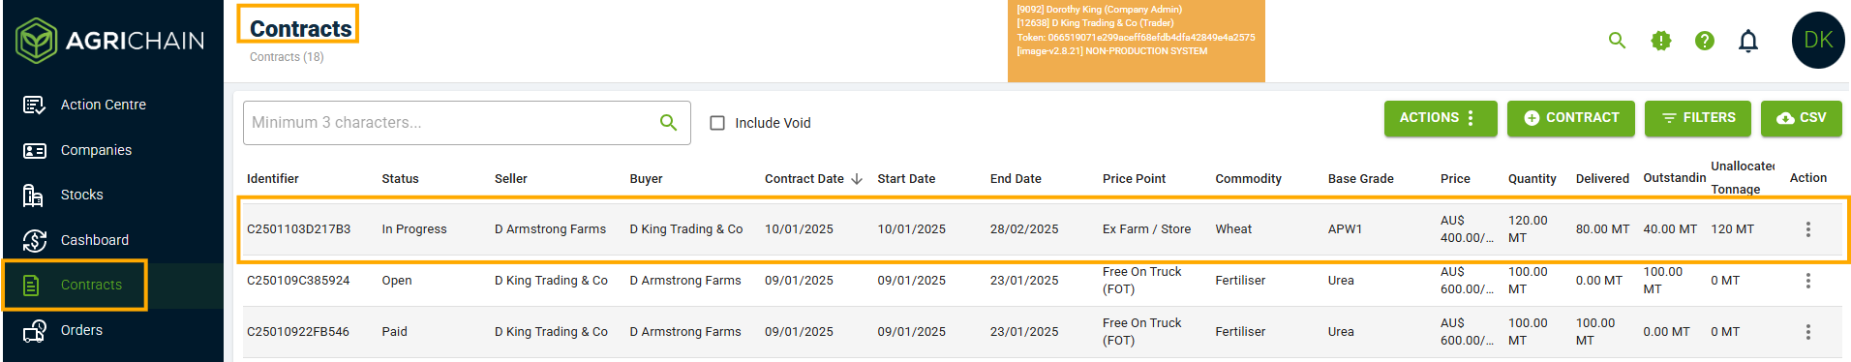The image size is (1851, 362).
Task: Open the Cashboard sidebar icon
Action: (x=34, y=240)
